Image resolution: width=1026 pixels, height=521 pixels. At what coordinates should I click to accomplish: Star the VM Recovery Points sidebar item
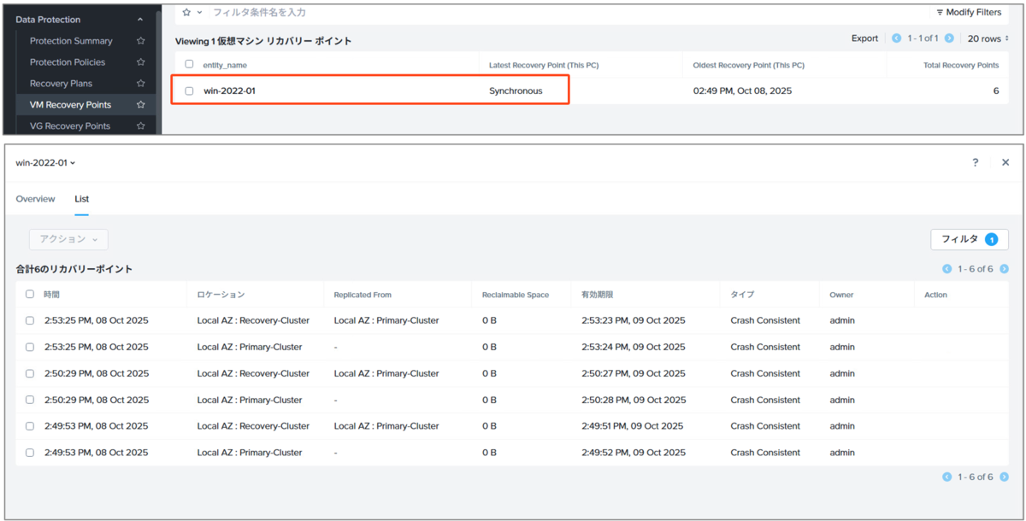[141, 105]
